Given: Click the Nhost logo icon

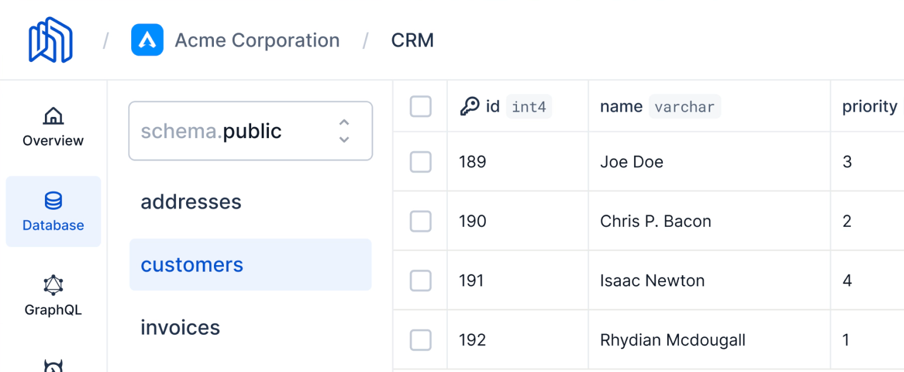Looking at the screenshot, I should (x=50, y=40).
